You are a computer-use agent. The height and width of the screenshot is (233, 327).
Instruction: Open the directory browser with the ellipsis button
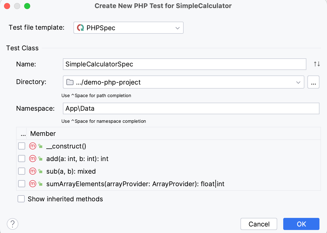tap(313, 82)
